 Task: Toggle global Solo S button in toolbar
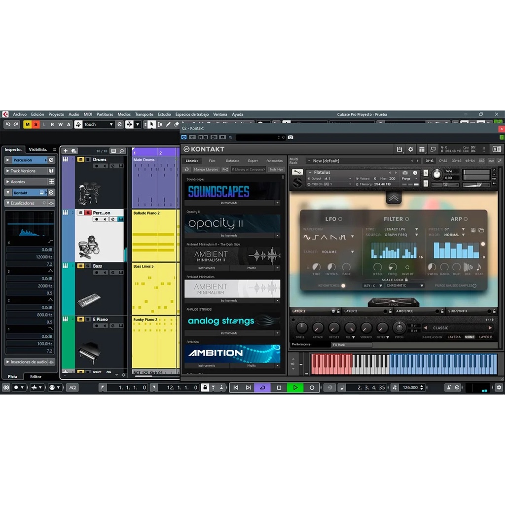[x=36, y=124]
